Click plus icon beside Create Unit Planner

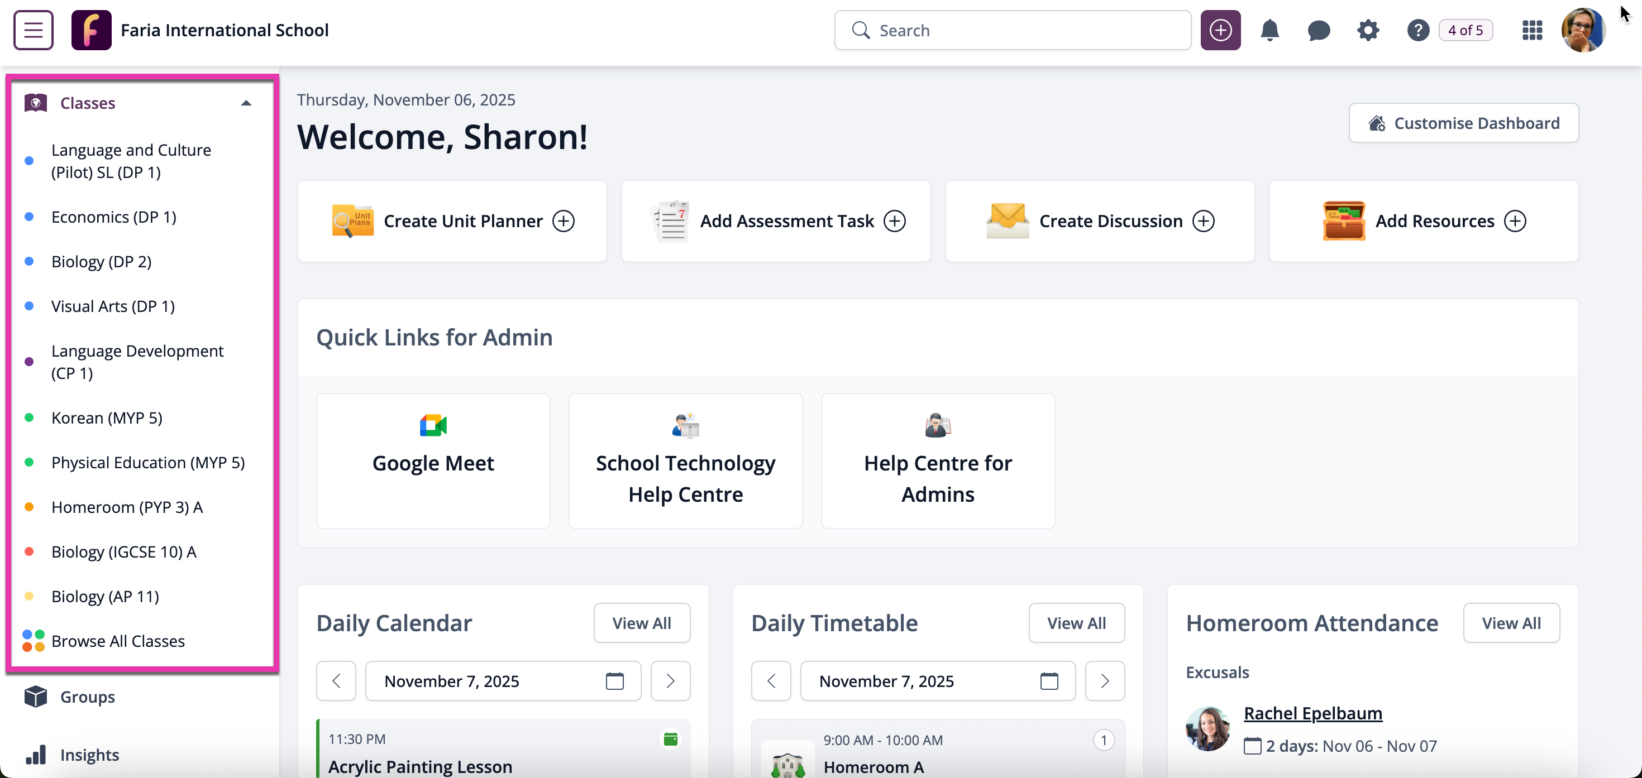click(x=563, y=220)
